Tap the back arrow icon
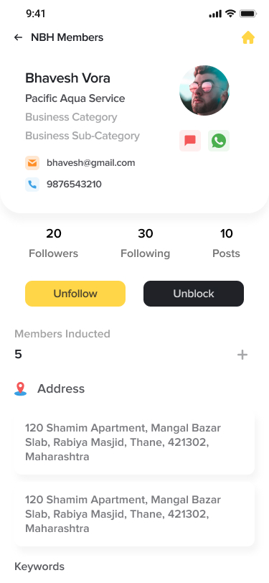Image resolution: width=269 pixels, height=583 pixels. pos(18,37)
